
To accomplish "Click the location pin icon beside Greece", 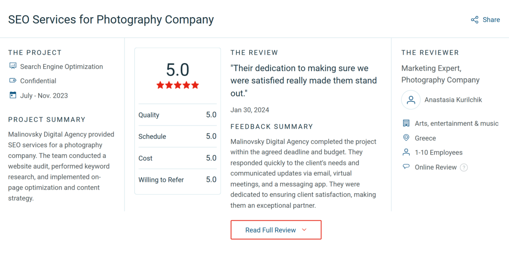I will [406, 138].
